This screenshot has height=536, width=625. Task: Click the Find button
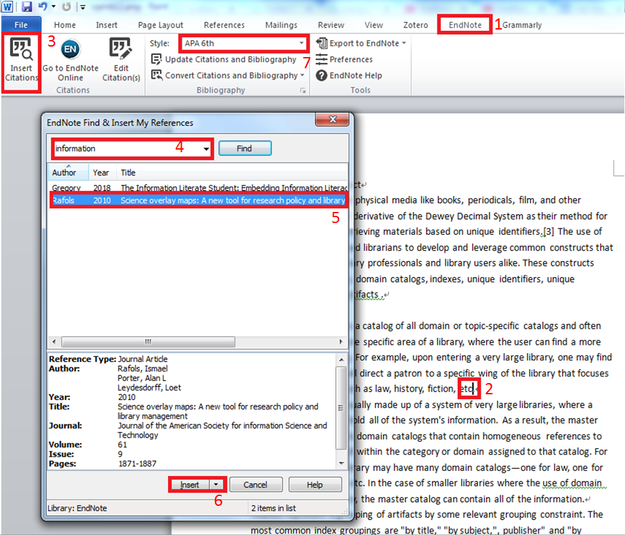click(x=245, y=148)
